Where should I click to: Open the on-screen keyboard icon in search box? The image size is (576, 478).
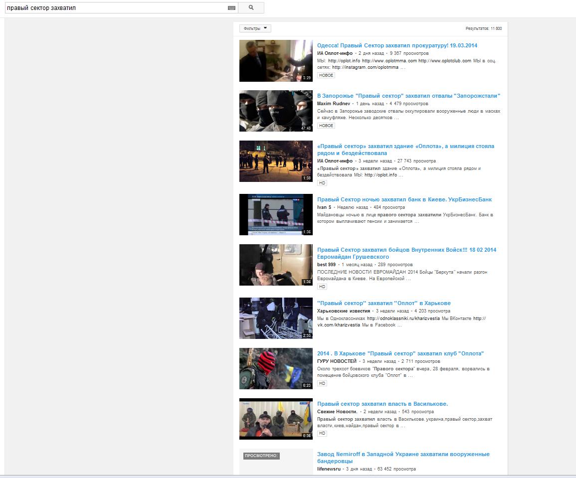point(231,7)
